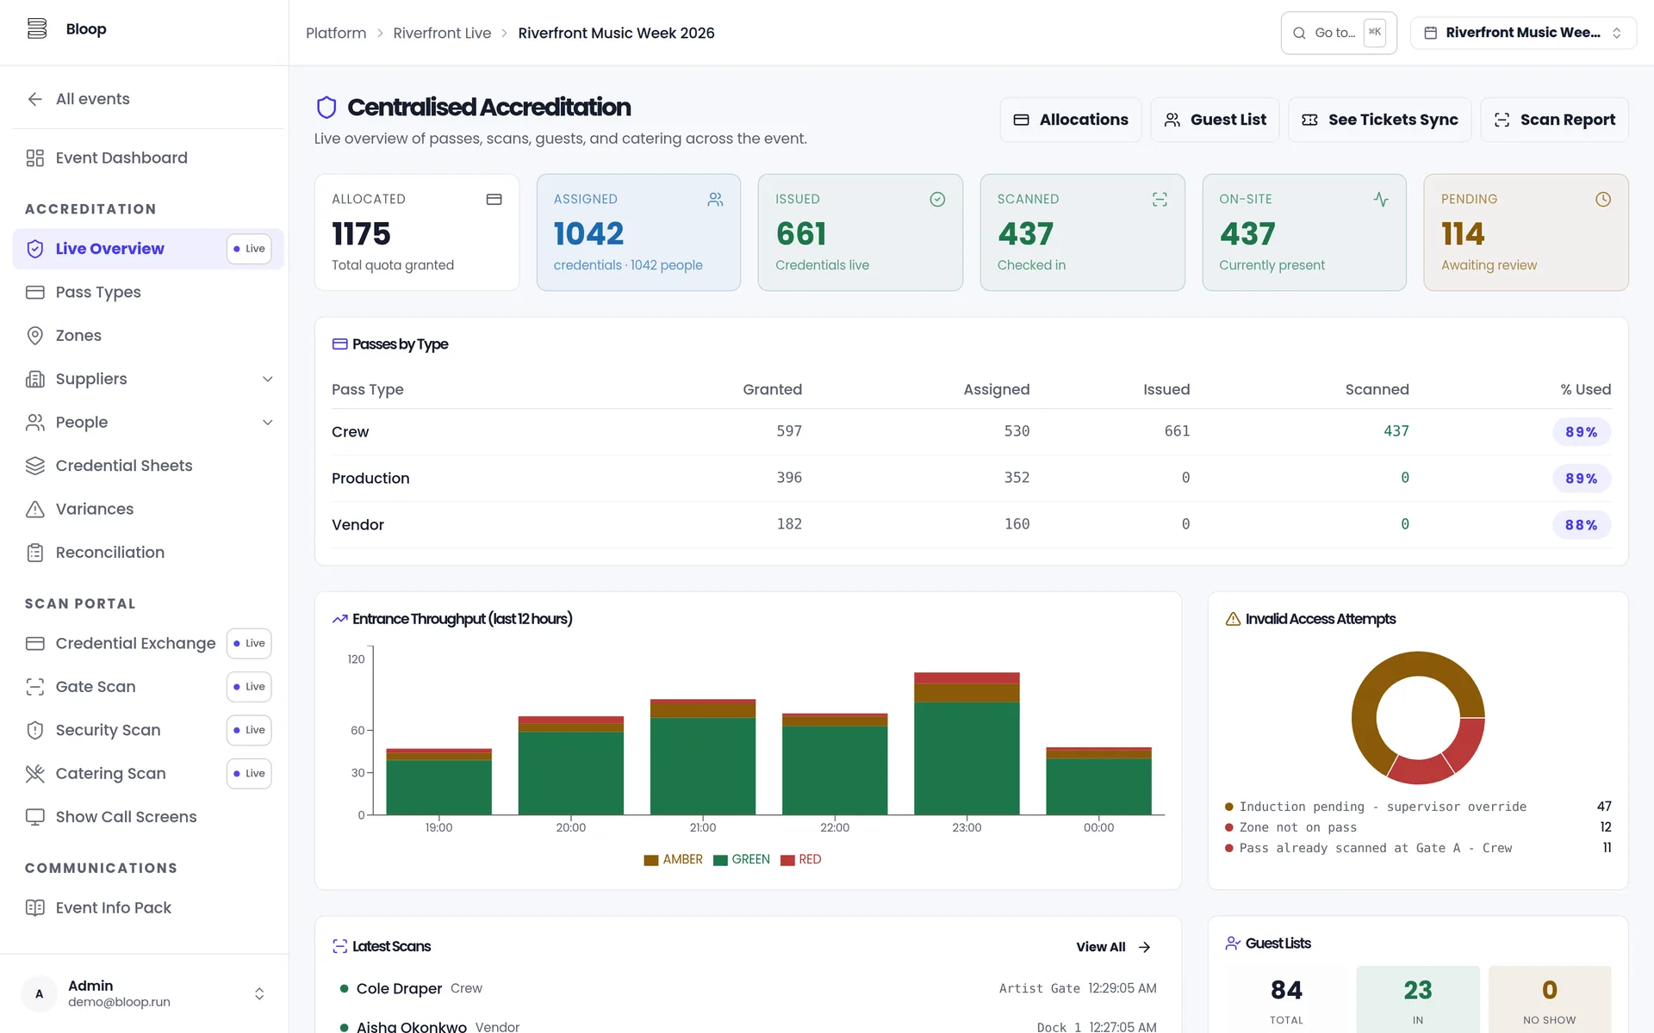1654x1033 pixels.
Task: Click the Production pass type row
Action: 971,478
